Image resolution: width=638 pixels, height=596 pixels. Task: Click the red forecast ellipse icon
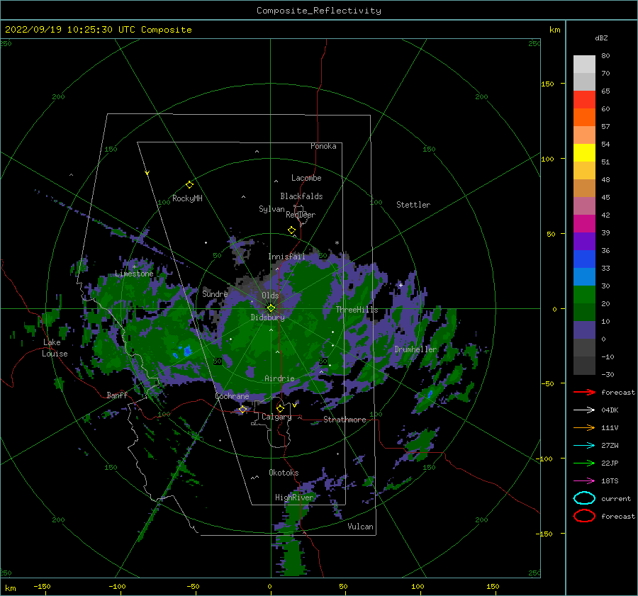(584, 516)
